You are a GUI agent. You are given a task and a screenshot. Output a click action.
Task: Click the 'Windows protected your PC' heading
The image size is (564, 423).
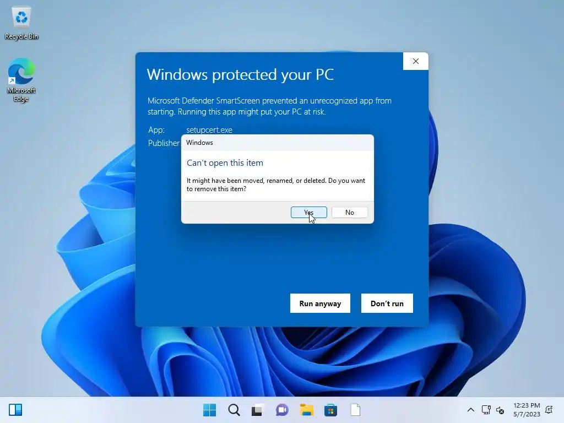point(240,74)
